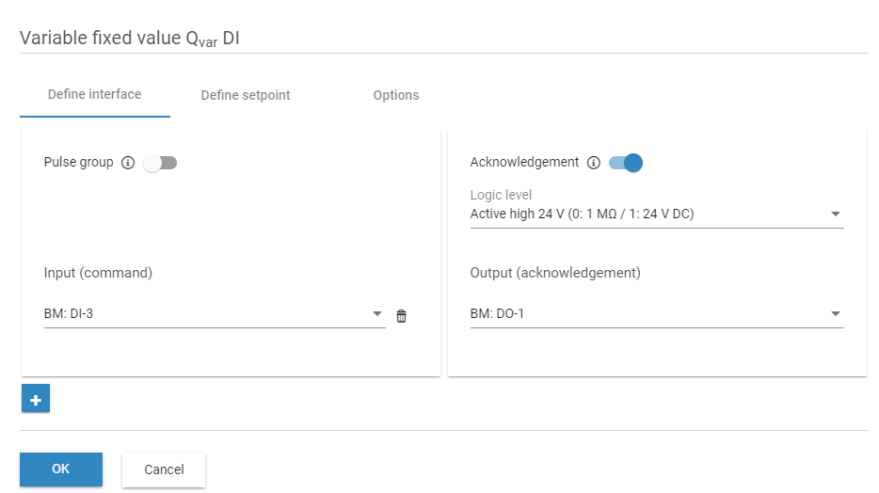Open the Options tab
The image size is (879, 493).
[x=396, y=95]
